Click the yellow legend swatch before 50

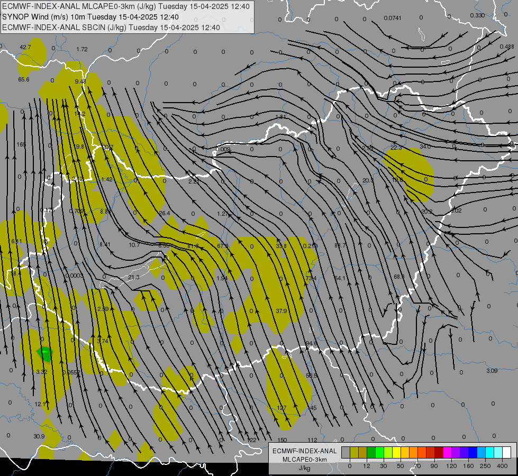point(396,452)
